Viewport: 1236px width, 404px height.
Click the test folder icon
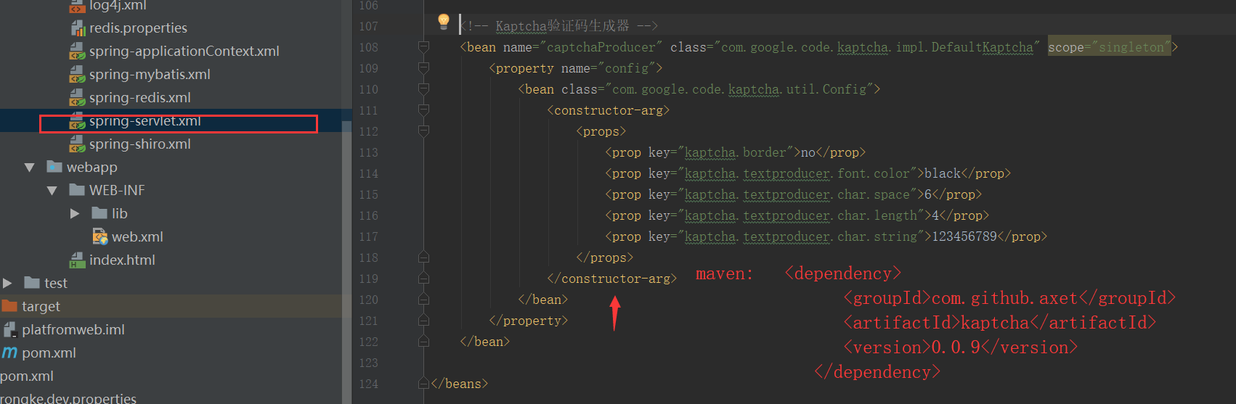[x=32, y=283]
